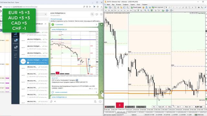Click the tile windows grid icon
The width and height of the screenshot is (207, 116).
click(152, 10)
